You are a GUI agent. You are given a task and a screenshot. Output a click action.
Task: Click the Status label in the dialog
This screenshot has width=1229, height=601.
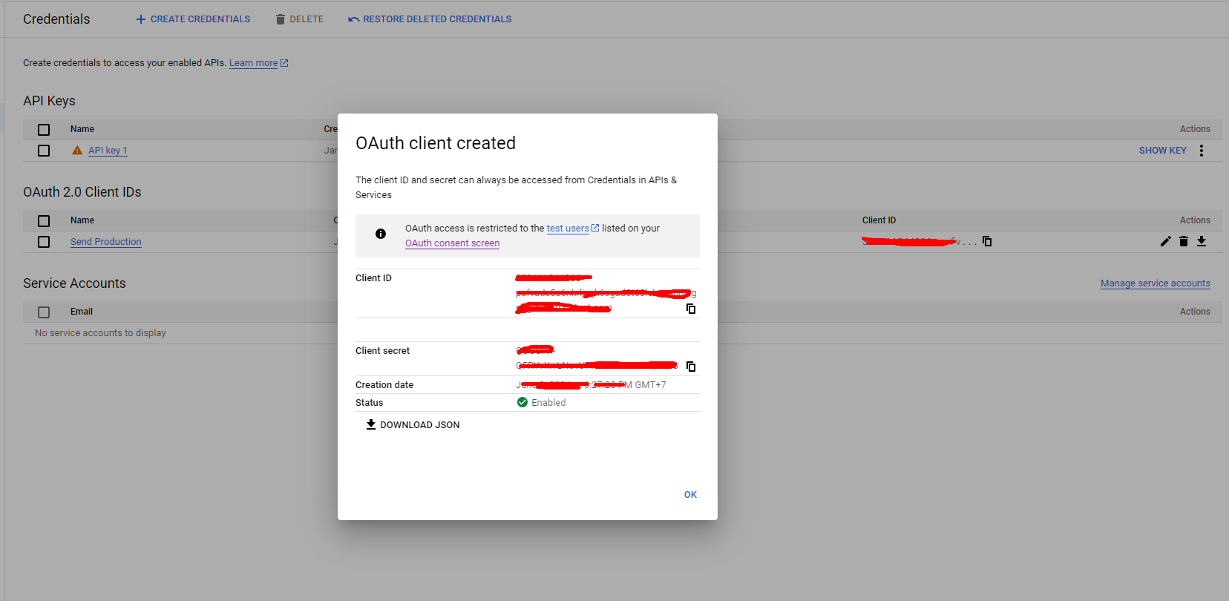370,403
